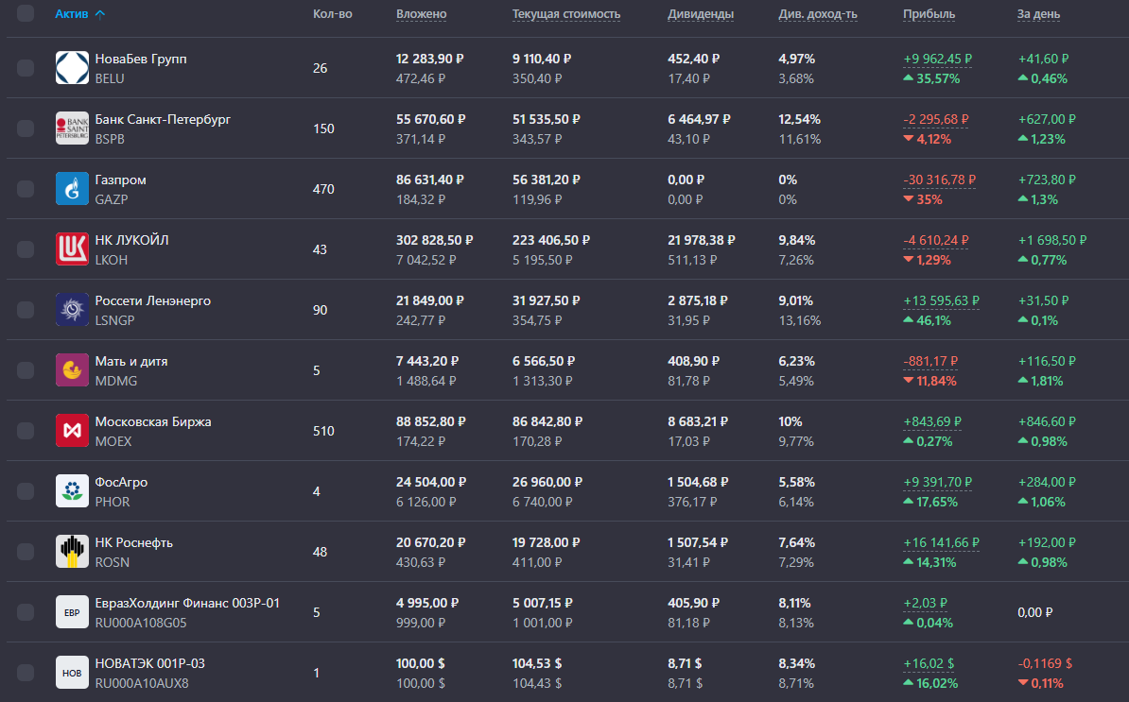1129x702 pixels.
Task: Check the НК ЛУКОЙЛ row checkbox
Action: (x=26, y=248)
